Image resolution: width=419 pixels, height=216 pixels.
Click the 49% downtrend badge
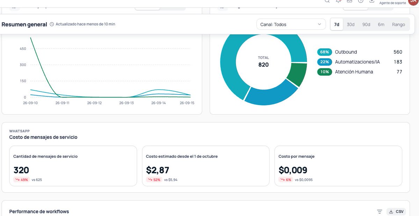21,180
